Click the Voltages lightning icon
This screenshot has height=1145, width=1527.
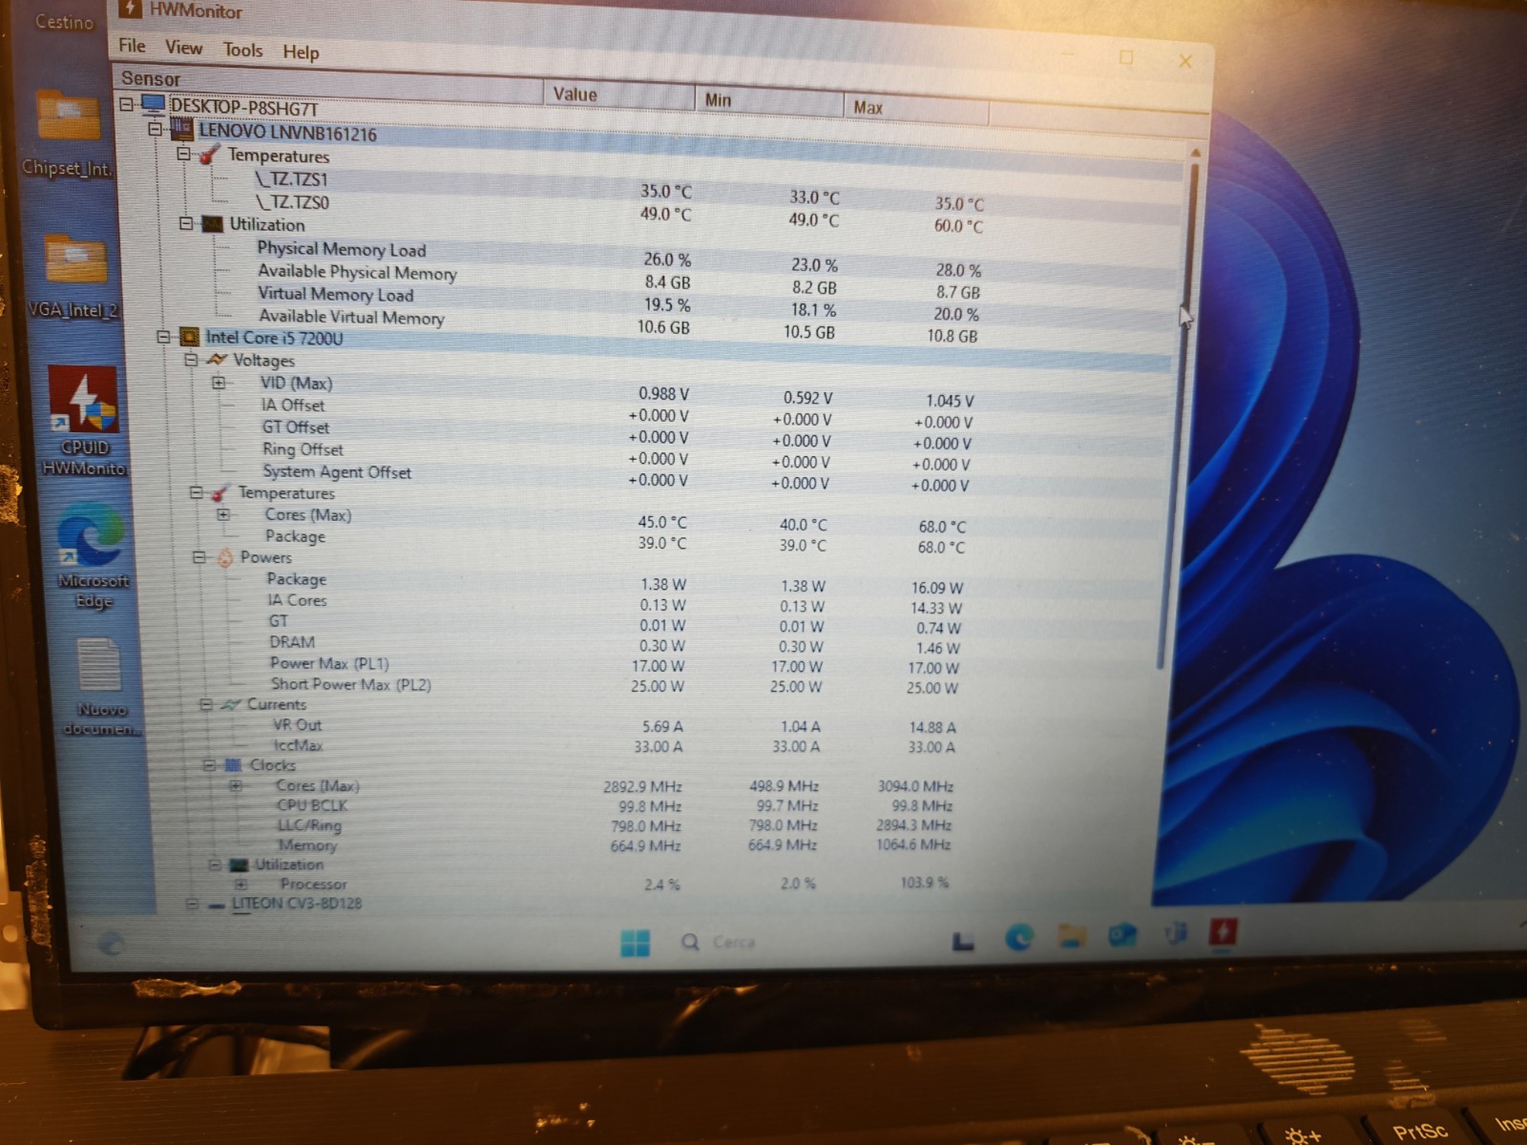point(218,360)
